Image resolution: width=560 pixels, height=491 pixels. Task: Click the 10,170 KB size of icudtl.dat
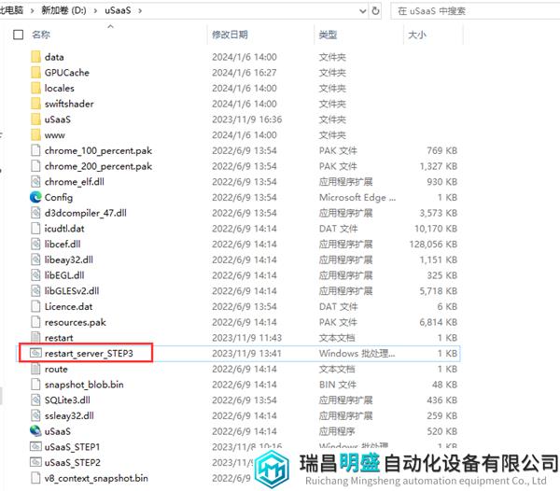(436, 229)
